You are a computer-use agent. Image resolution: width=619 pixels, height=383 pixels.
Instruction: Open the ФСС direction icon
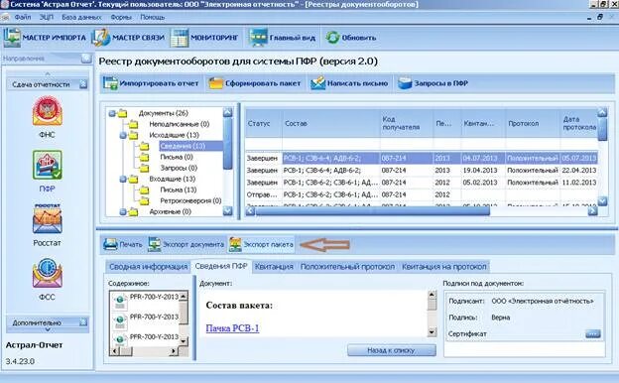(x=47, y=273)
